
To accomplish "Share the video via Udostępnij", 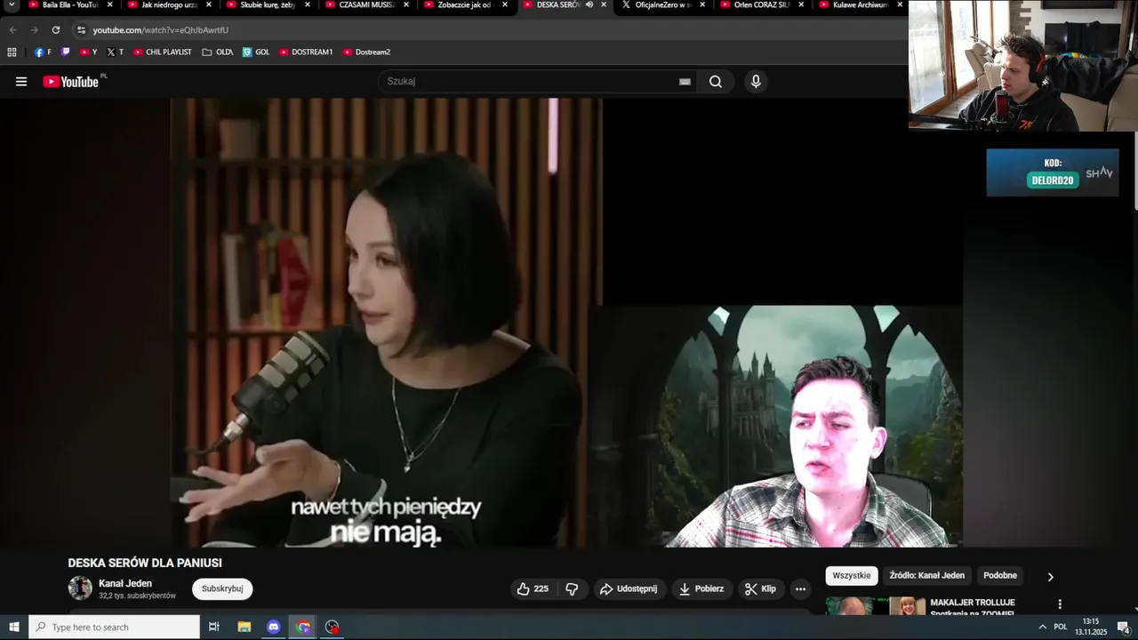I will 629,589.
